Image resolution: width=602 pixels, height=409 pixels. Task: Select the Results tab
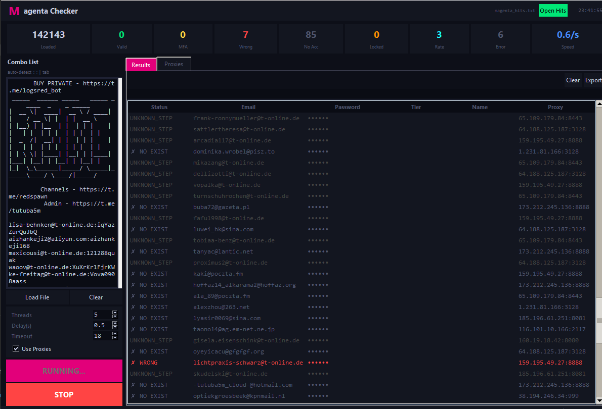(x=141, y=65)
